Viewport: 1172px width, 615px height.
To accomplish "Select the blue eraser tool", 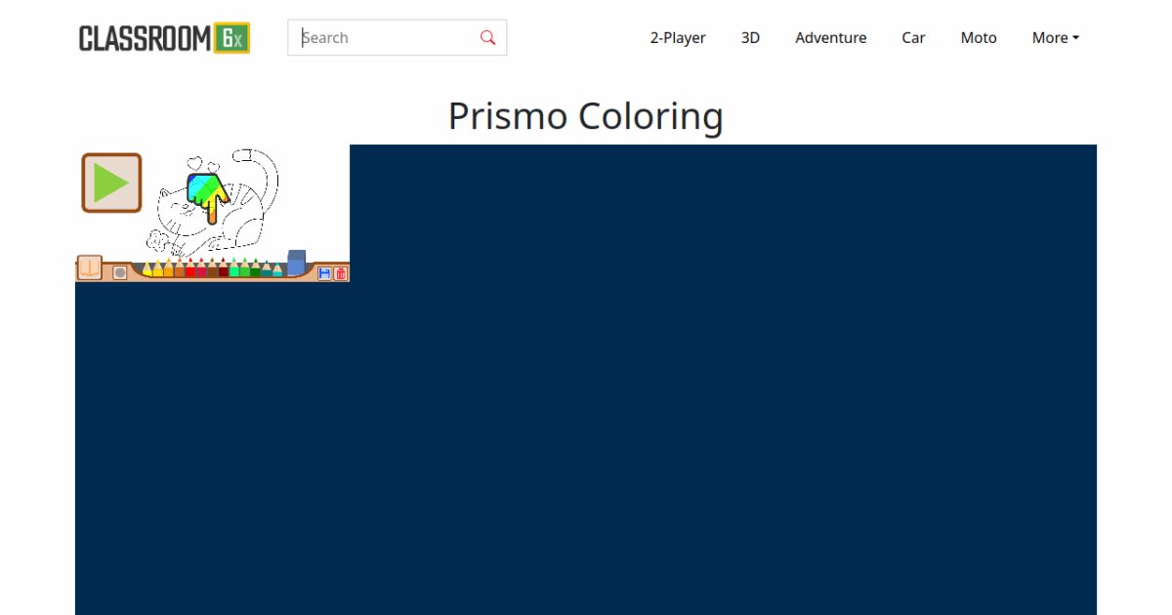I will pos(296,263).
